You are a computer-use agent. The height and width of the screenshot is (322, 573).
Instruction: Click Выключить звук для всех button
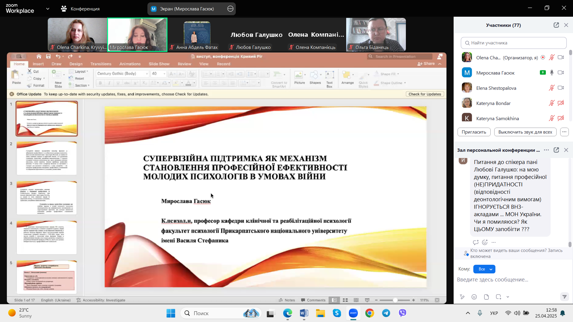pyautogui.click(x=525, y=132)
